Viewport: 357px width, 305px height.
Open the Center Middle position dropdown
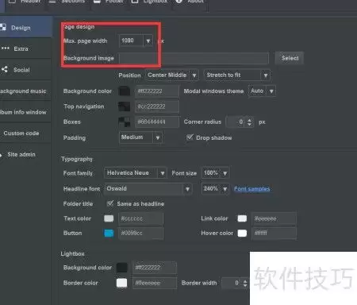(172, 75)
